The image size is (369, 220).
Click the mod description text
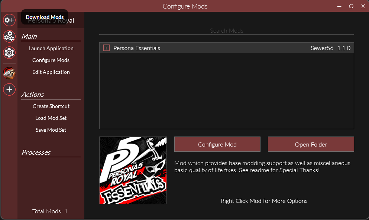pos(262,167)
